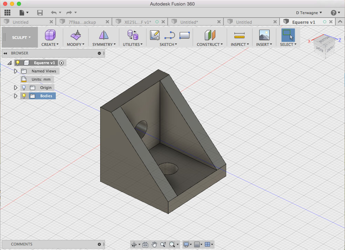The image size is (345, 250).
Task: Click the Construct plane icon
Action: (x=210, y=35)
